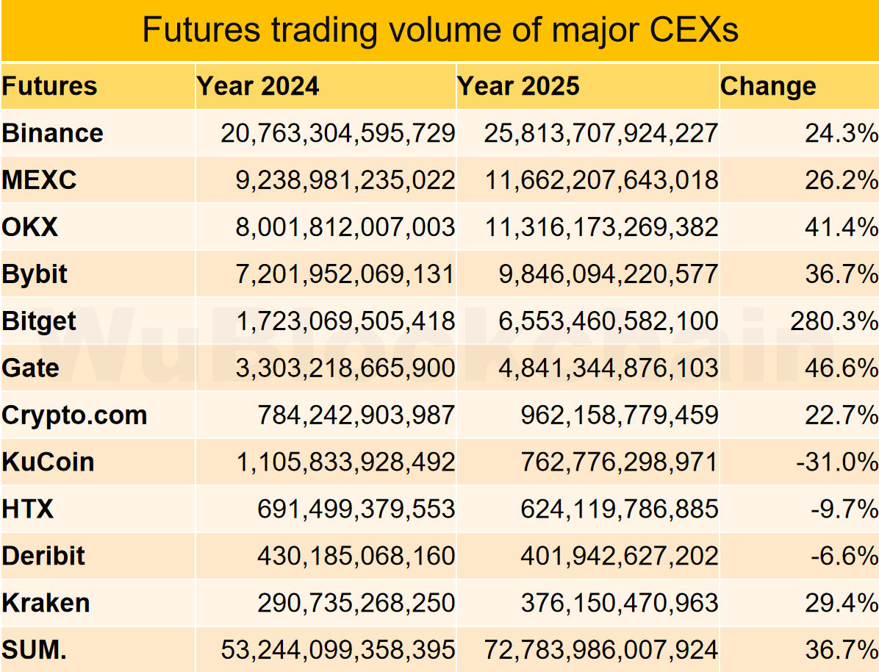Click the table title 'Futures trading volume of major CEXs'
This screenshot has height=672, width=879.
439,30
